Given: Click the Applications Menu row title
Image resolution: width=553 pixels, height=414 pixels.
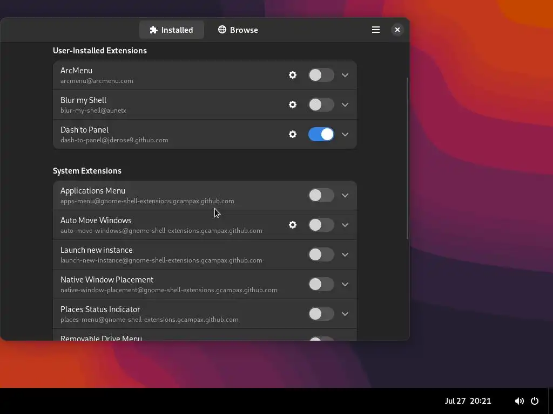Looking at the screenshot, I should (93, 191).
